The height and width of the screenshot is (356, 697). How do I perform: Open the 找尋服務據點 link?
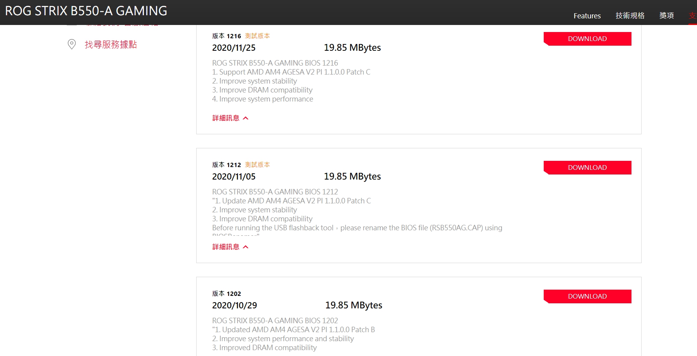click(x=111, y=44)
